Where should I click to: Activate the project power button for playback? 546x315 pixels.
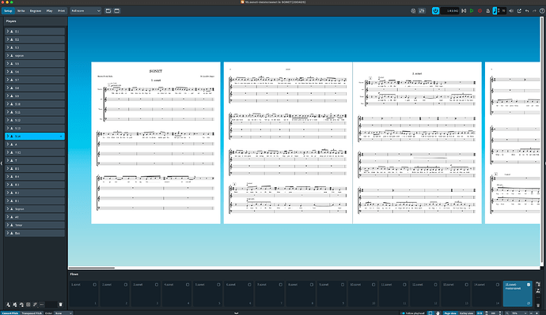tap(435, 11)
